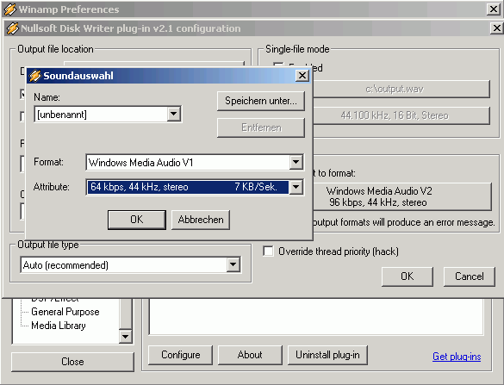Enable Override thread priority (hack) checkbox
Image resolution: width=504 pixels, height=385 pixels.
pyautogui.click(x=268, y=251)
